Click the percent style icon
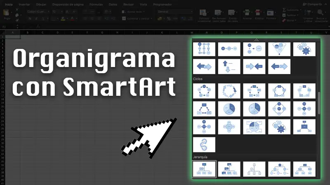 (169, 18)
